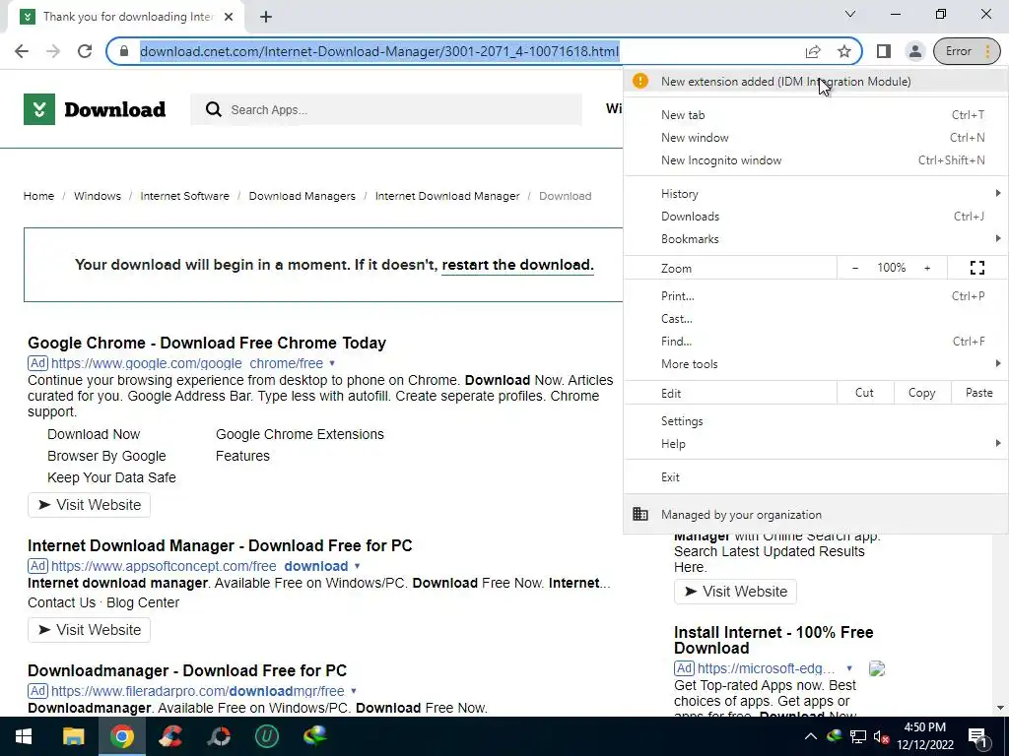Expand the History submenu
This screenshot has height=756, width=1009.
coord(815,194)
